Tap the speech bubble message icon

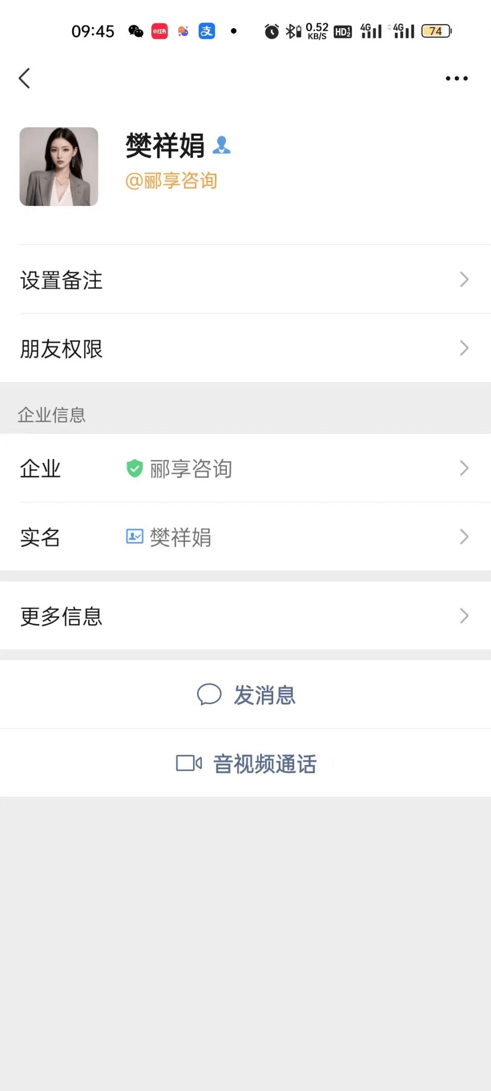tap(209, 694)
